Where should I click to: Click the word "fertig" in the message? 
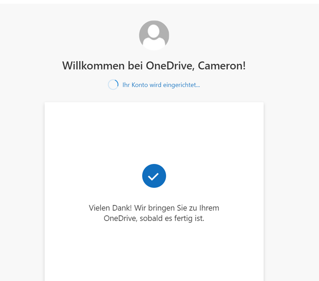click(x=183, y=218)
